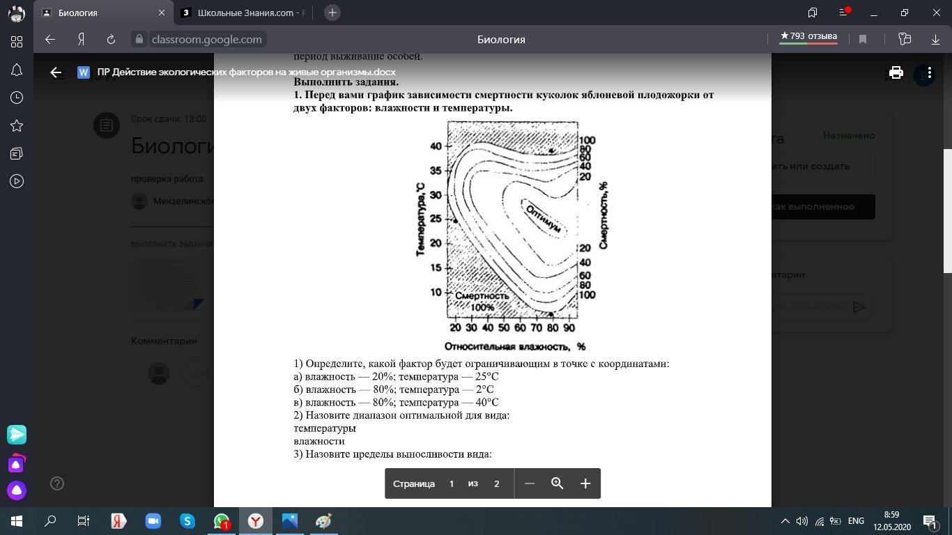This screenshot has width=952, height=535.
Task: Click the classroom.google.com address field
Action: coord(207,40)
